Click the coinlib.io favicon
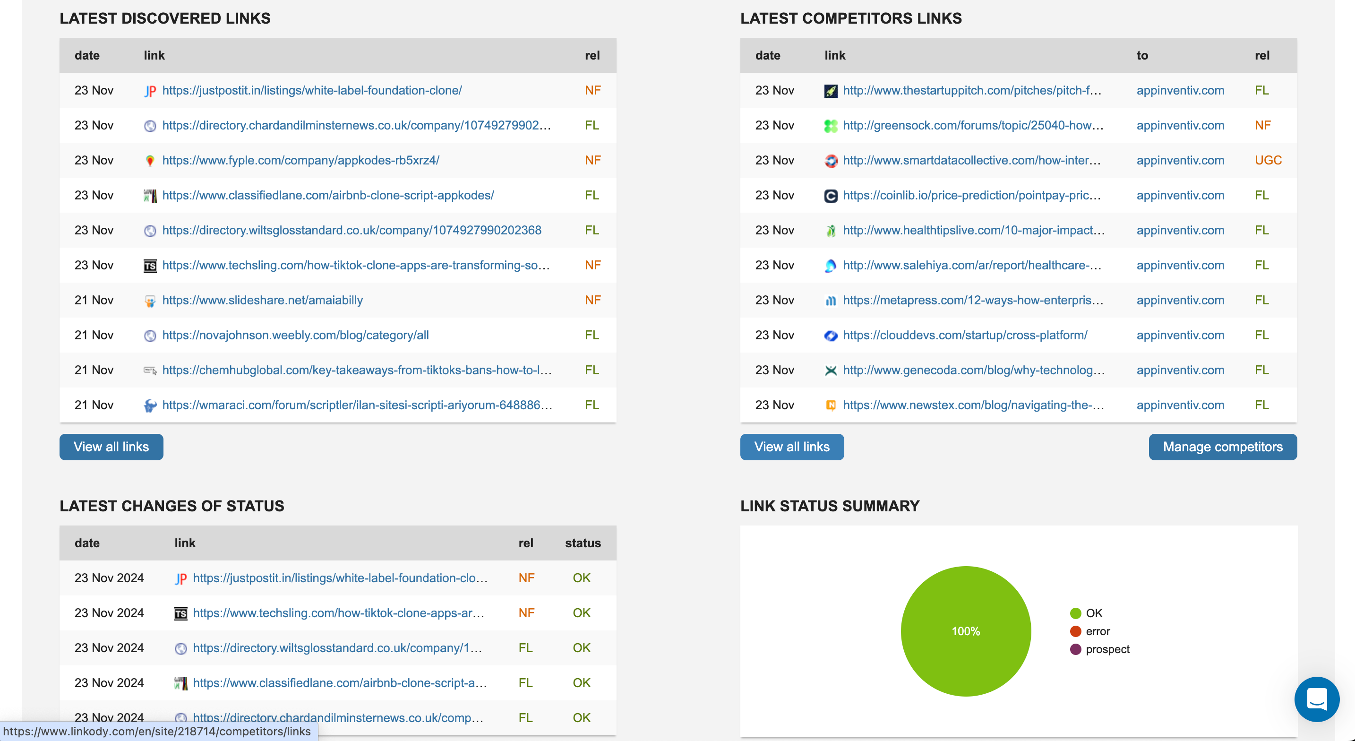The image size is (1355, 741). point(831,196)
